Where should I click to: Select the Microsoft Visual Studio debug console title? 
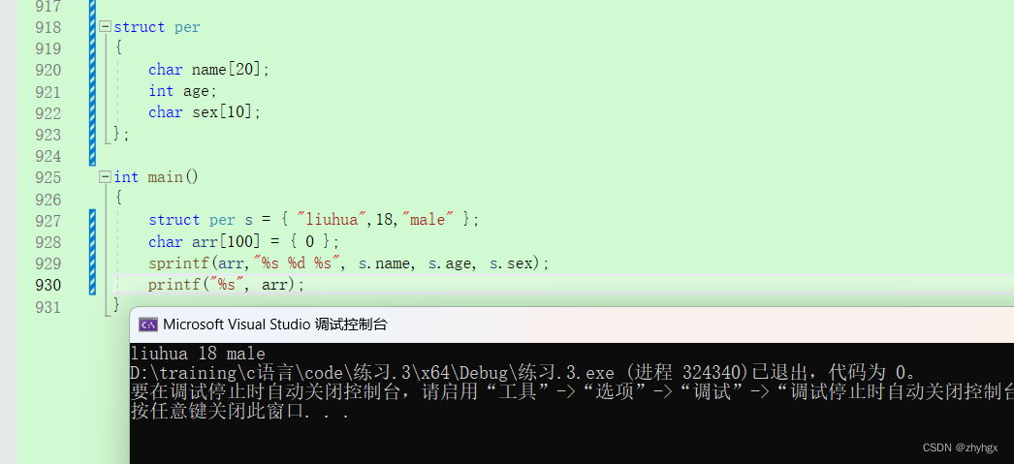[x=275, y=325]
